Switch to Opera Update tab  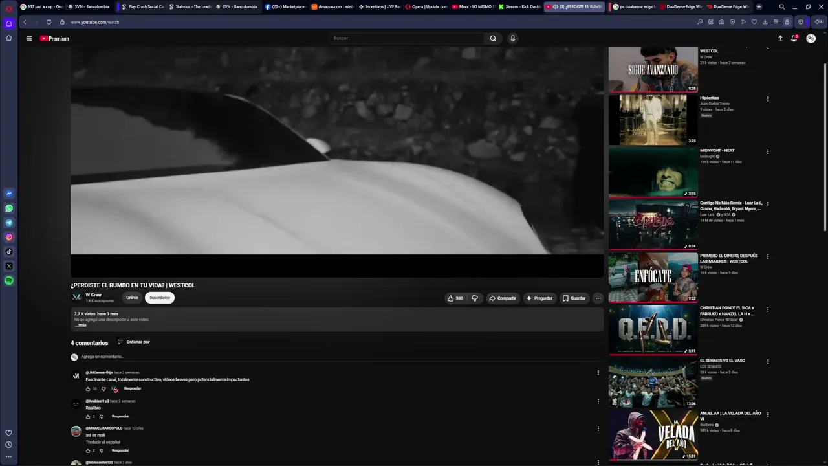click(x=426, y=6)
